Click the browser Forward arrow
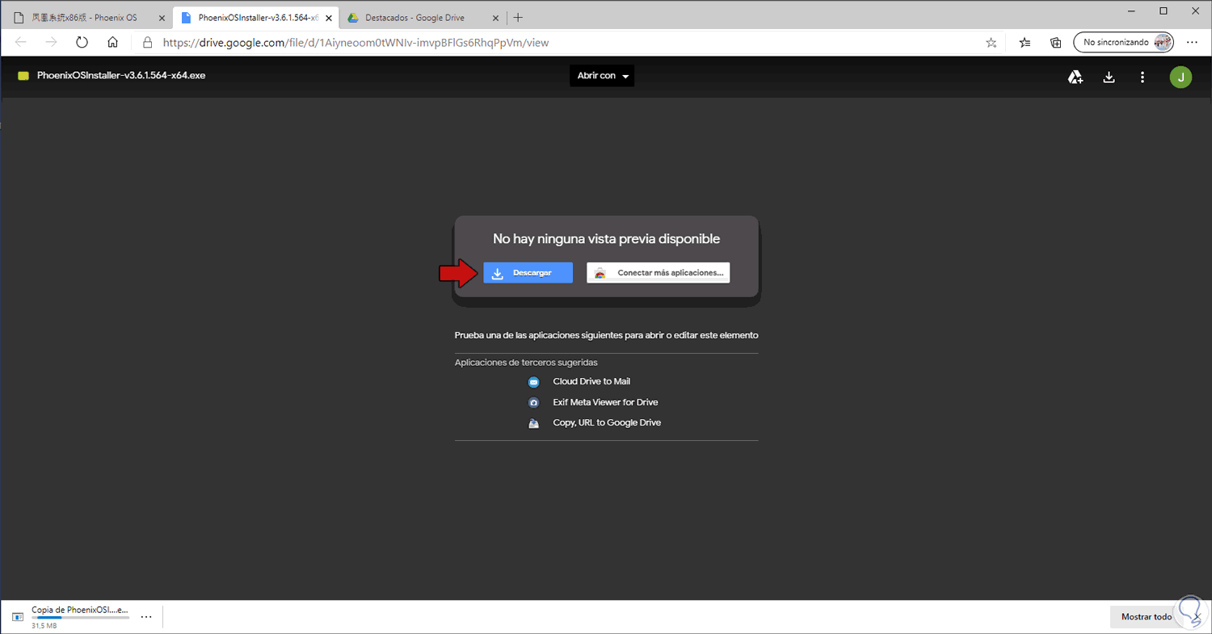 (51, 42)
